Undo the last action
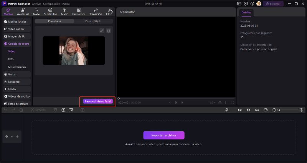The image size is (307, 163). pos(5,110)
